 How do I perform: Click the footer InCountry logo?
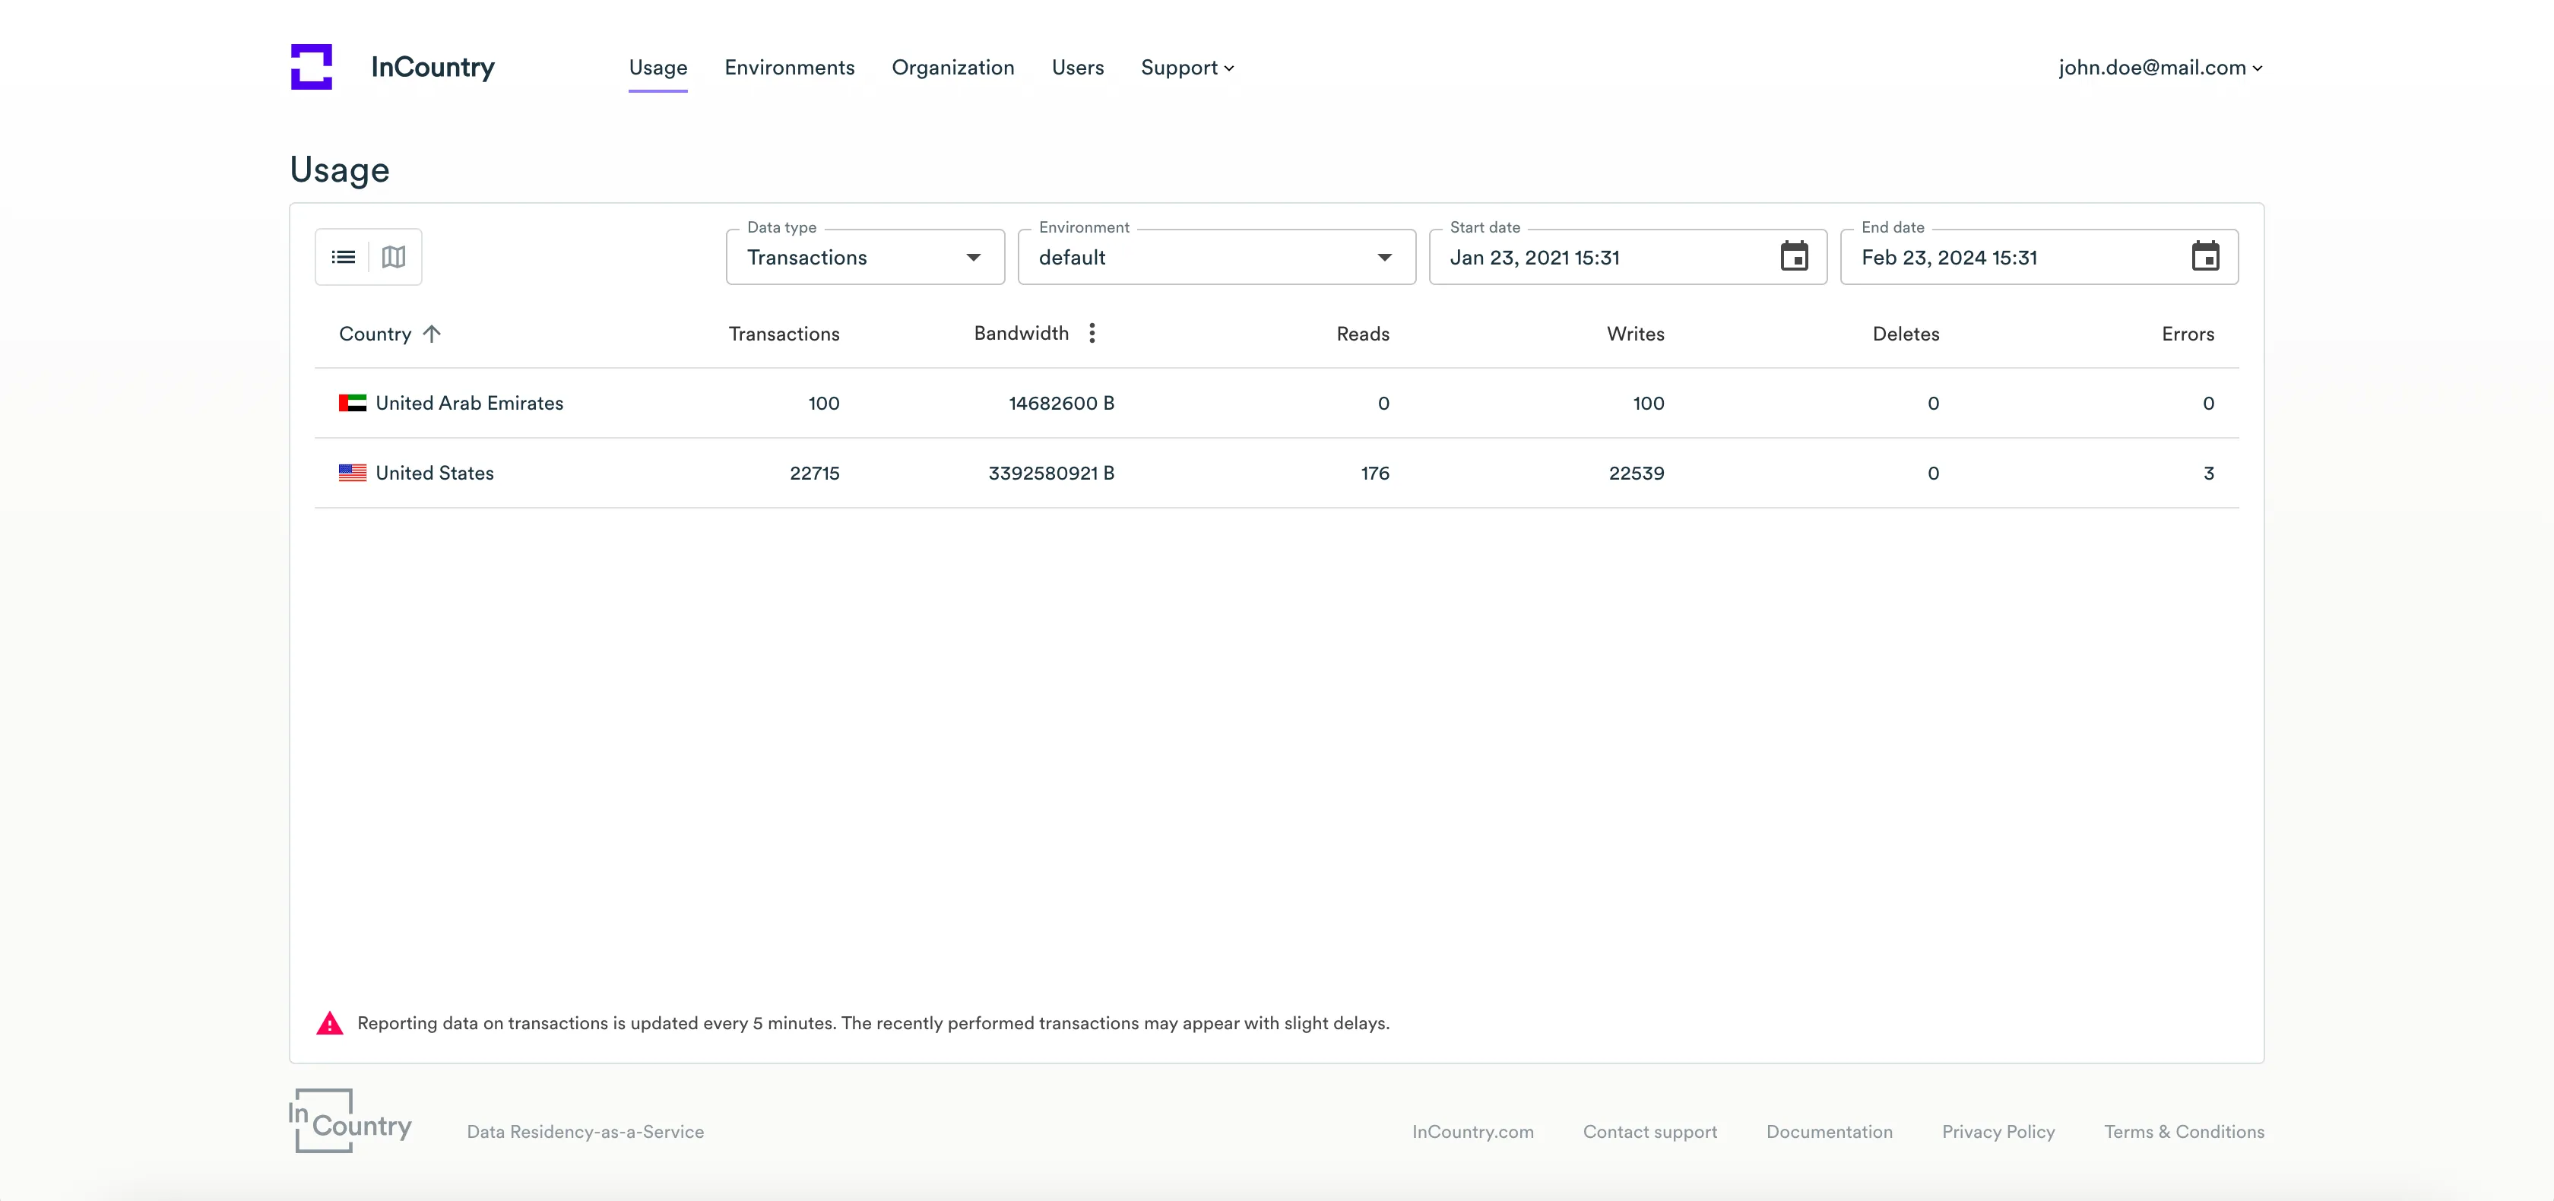pos(350,1122)
